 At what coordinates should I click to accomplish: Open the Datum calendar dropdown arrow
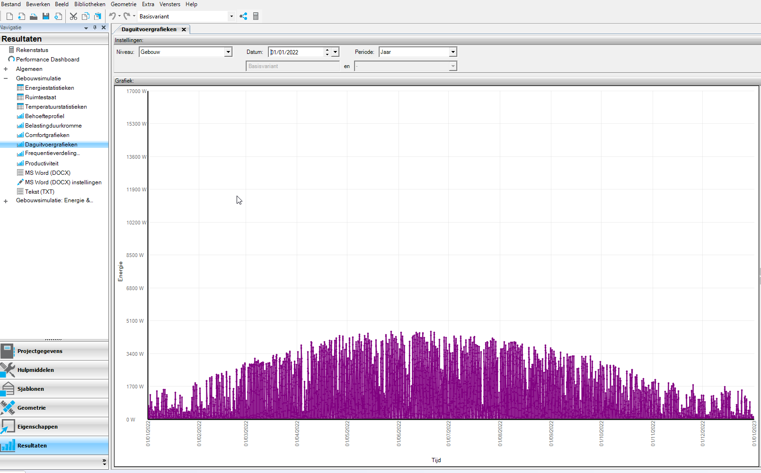[335, 52]
